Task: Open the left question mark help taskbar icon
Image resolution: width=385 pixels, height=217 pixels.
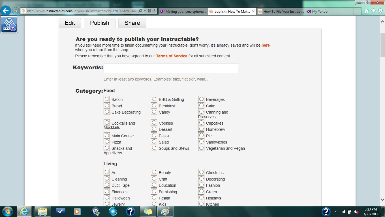Action: (130, 211)
